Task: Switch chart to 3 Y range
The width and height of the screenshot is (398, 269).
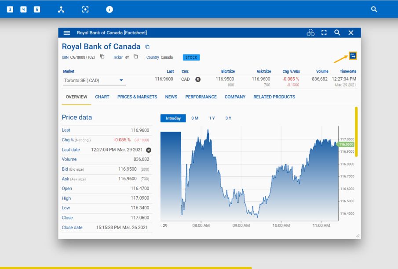Action: pyautogui.click(x=228, y=118)
